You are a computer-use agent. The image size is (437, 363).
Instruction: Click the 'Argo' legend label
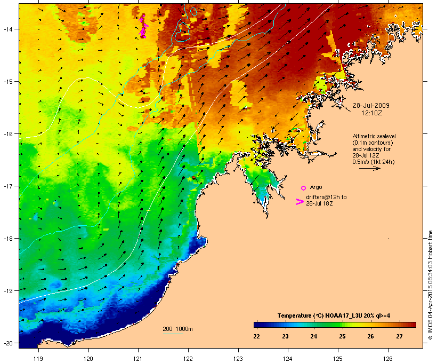coord(316,187)
